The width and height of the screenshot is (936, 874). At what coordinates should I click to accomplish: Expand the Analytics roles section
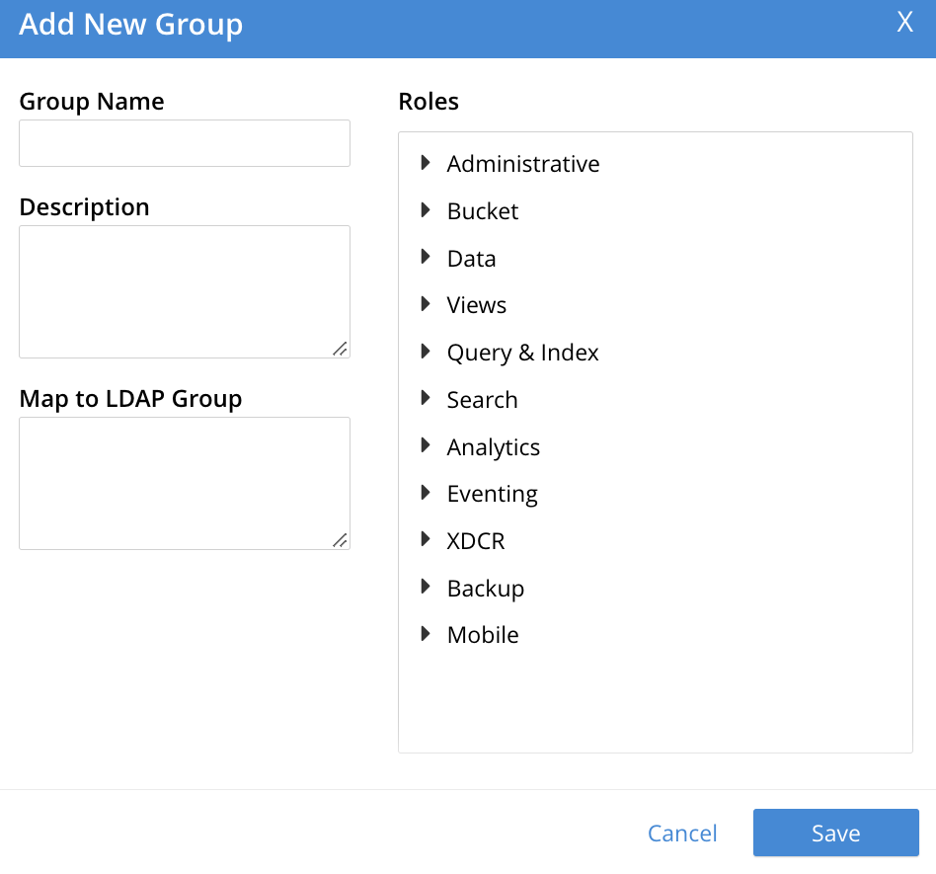point(426,446)
